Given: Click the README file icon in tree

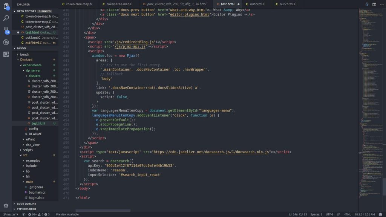Looking at the screenshot, I should (26, 134).
